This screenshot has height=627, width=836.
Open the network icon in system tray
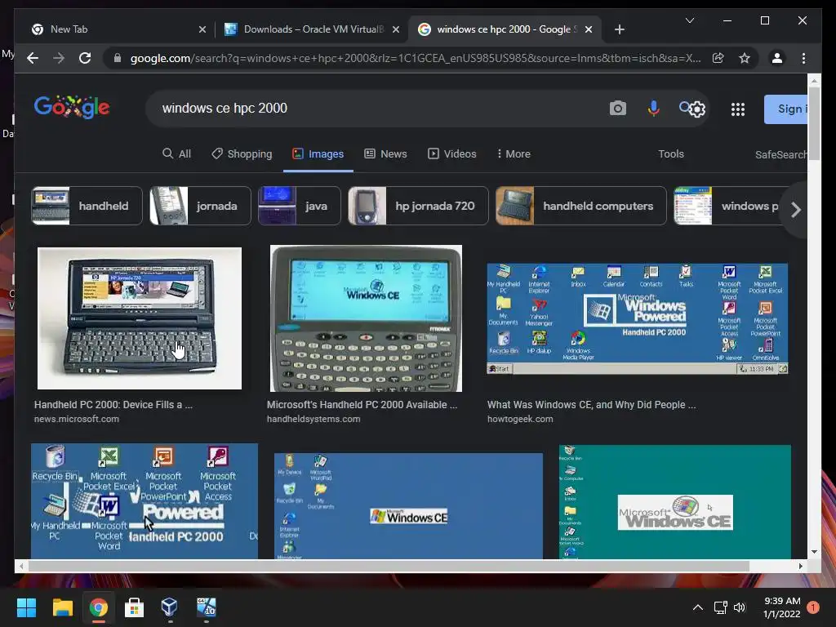click(x=720, y=607)
